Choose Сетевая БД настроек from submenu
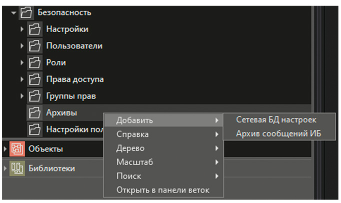The width and height of the screenshot is (341, 203). 276,120
